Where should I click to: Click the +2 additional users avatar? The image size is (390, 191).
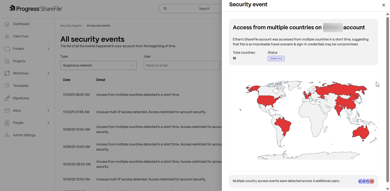(372, 181)
